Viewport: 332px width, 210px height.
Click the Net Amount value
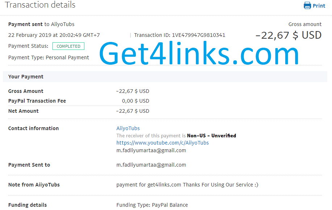(x=133, y=111)
